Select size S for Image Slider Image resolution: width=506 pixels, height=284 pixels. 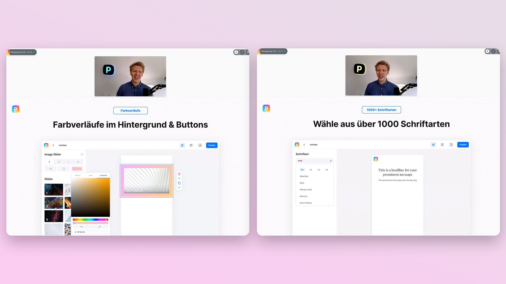pyautogui.click(x=49, y=162)
